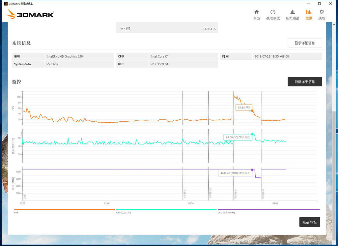Screen dimensions: 338x246
Task: Click the 显示详细信息 button
Action: (x=305, y=43)
